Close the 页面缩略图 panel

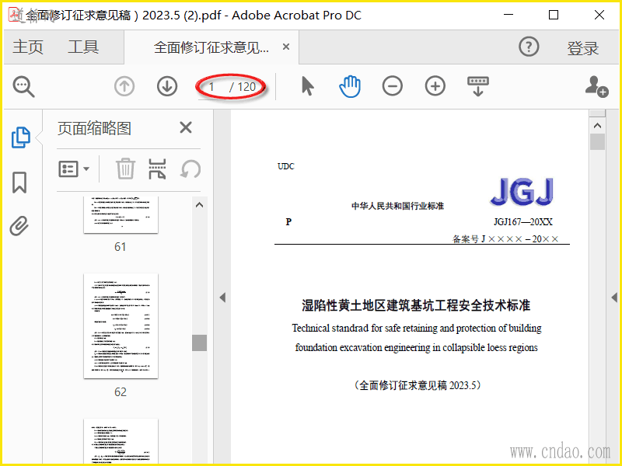coord(186,127)
